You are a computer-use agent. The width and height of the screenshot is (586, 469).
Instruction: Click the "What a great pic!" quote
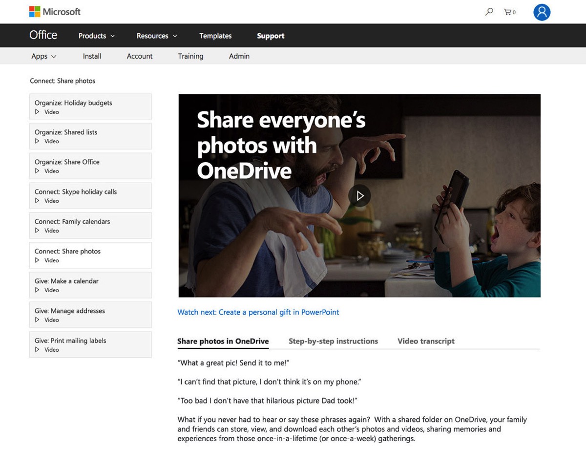[x=234, y=363]
